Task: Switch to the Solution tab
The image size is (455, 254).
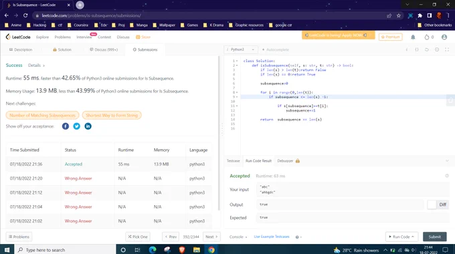Action: pos(62,49)
